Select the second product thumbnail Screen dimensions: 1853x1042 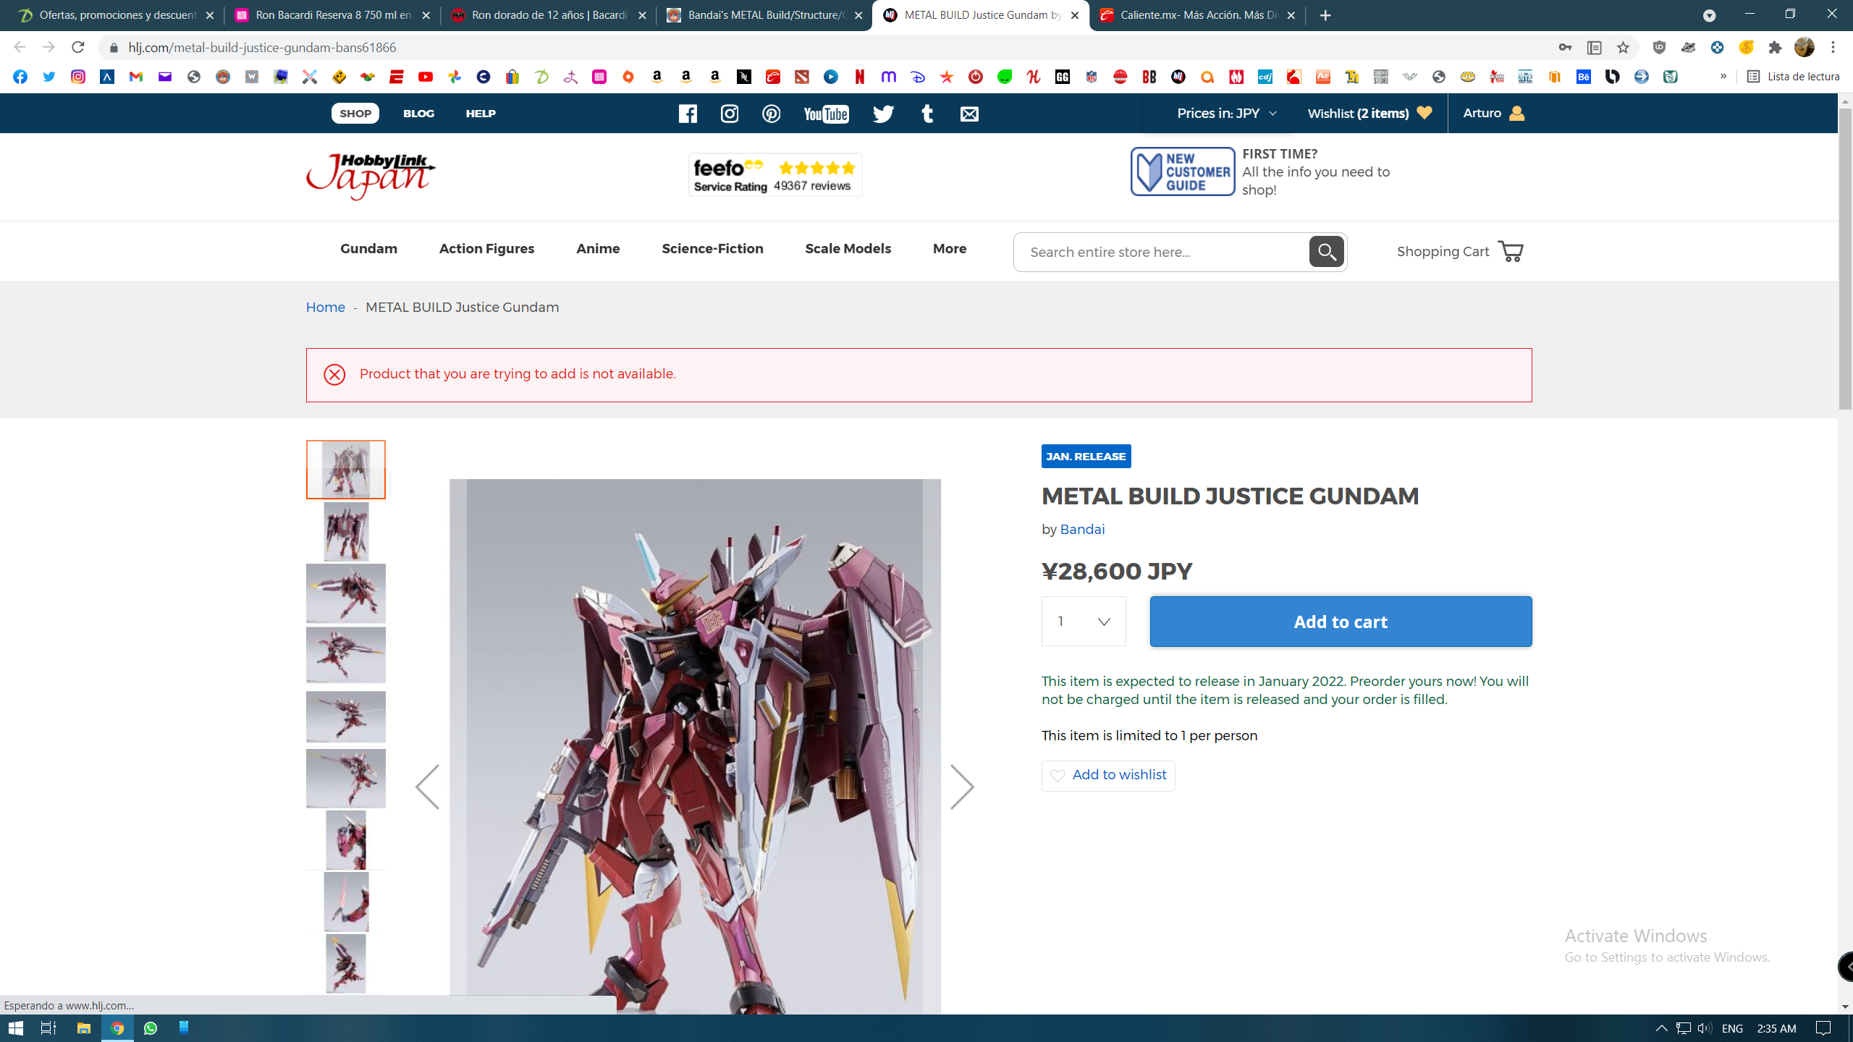[346, 532]
